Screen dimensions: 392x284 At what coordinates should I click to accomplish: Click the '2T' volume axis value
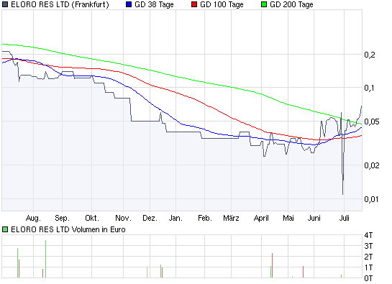(x=368, y=257)
